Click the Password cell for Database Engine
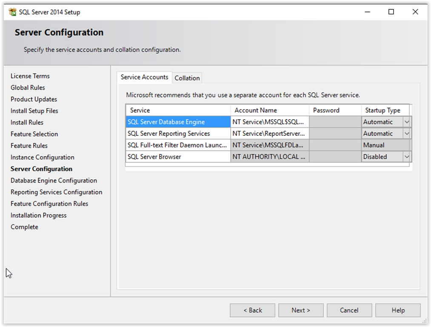431x327 pixels. [x=335, y=122]
